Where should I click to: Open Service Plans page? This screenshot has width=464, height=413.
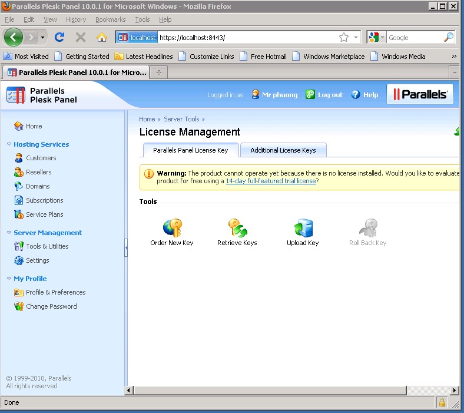tap(44, 214)
